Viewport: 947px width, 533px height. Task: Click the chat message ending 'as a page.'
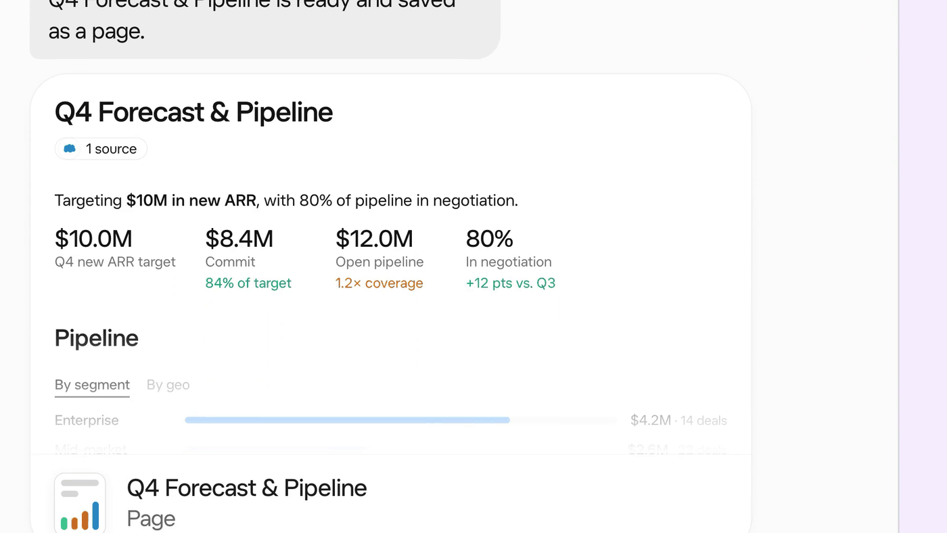[265, 29]
